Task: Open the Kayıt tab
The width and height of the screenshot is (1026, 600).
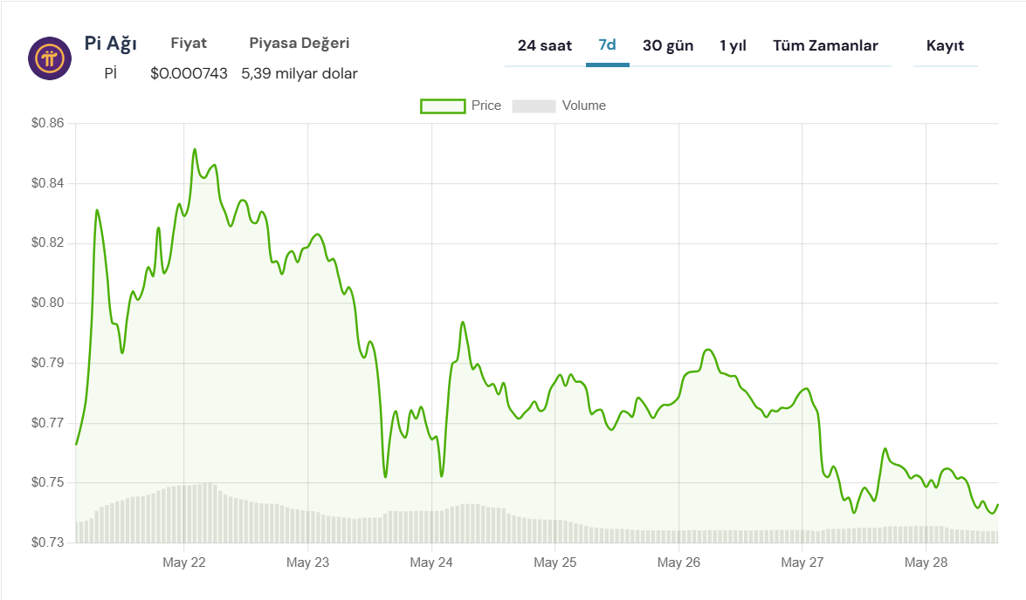Action: tap(945, 45)
